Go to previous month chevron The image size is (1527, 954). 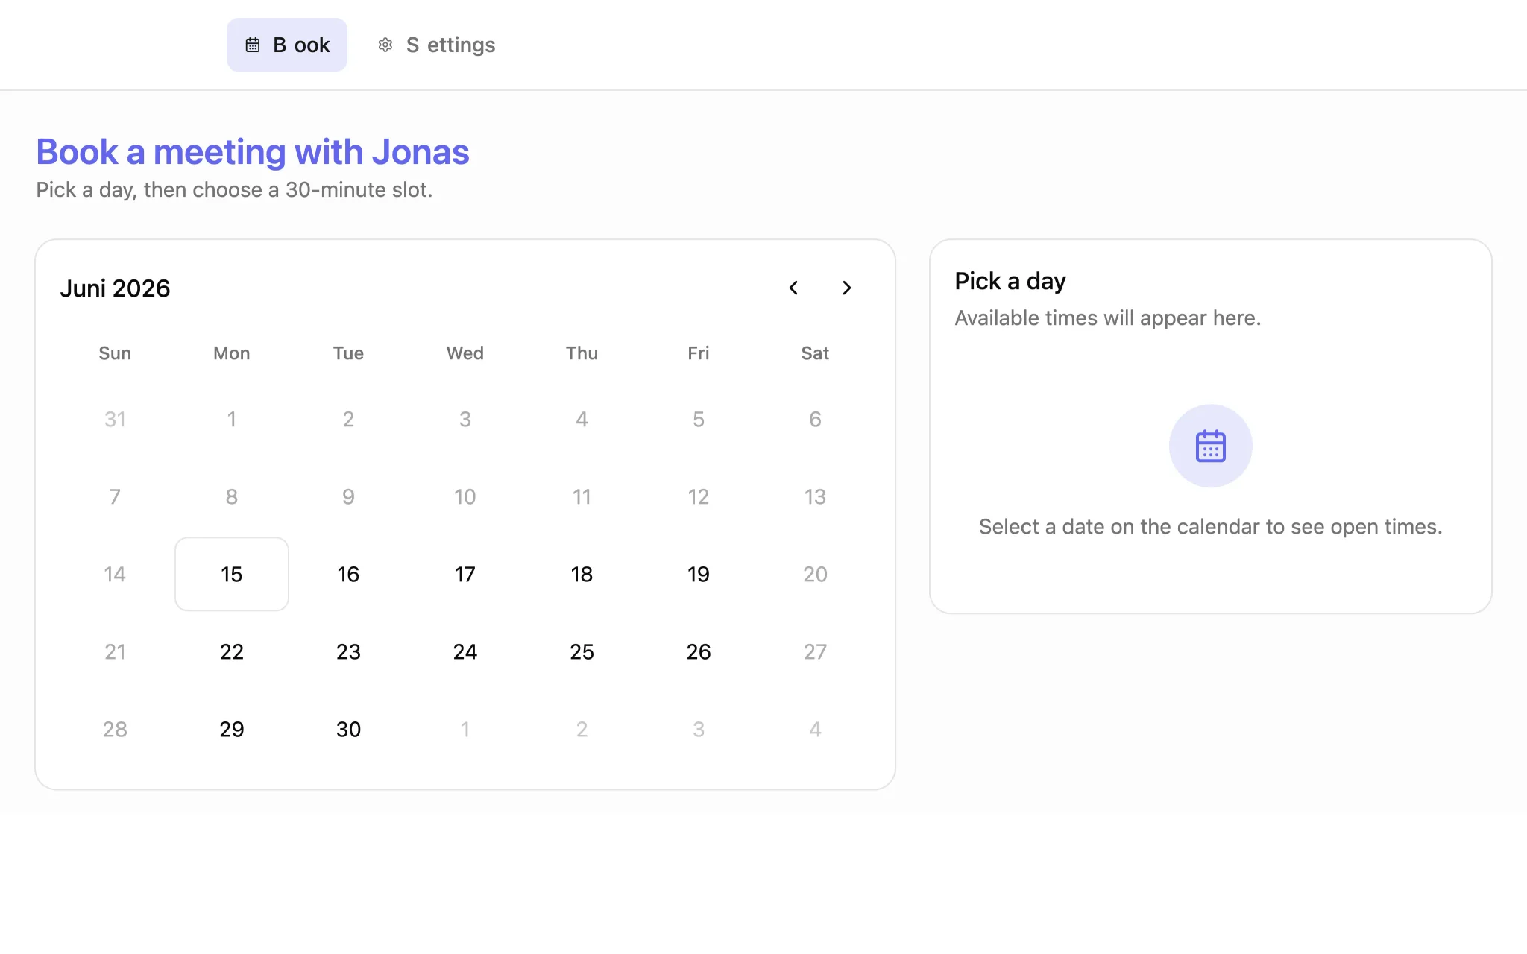(x=793, y=288)
